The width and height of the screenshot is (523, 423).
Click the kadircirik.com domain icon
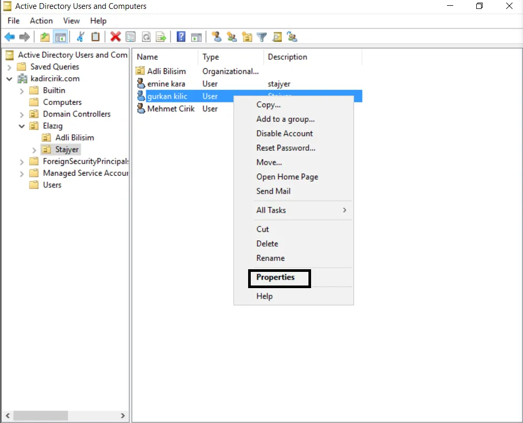tap(23, 79)
